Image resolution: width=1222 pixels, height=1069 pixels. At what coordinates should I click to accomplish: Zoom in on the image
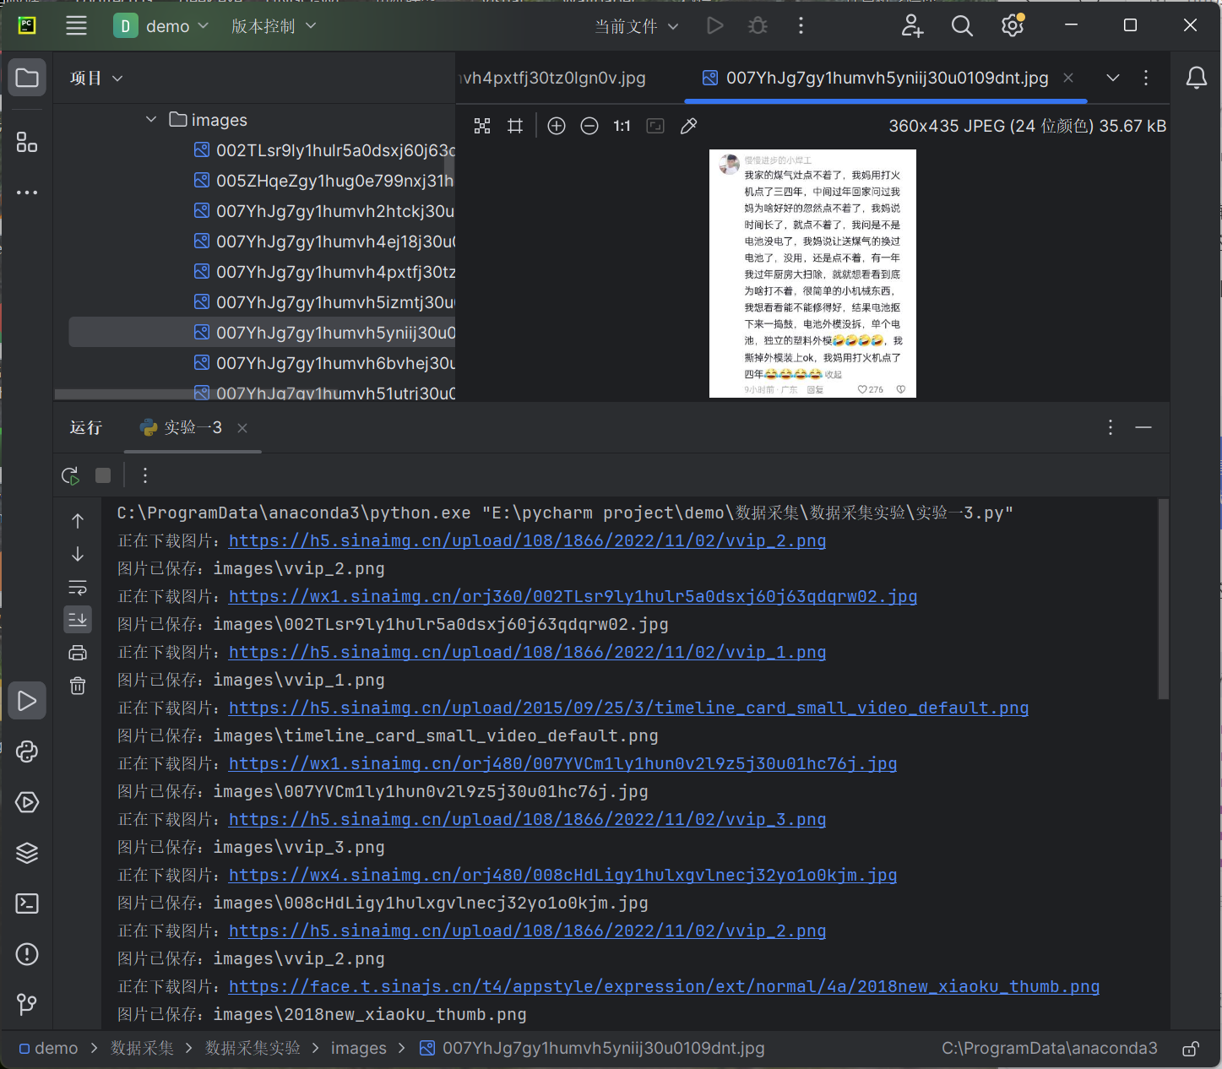pyautogui.click(x=557, y=126)
